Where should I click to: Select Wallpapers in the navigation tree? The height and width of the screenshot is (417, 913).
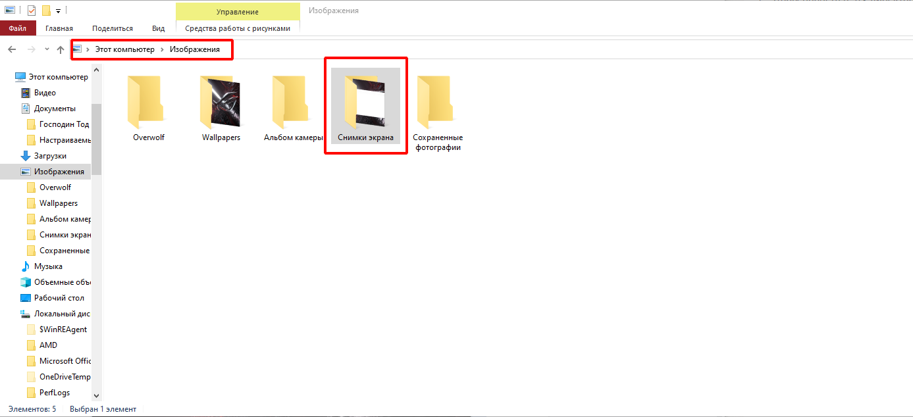pyautogui.click(x=59, y=203)
